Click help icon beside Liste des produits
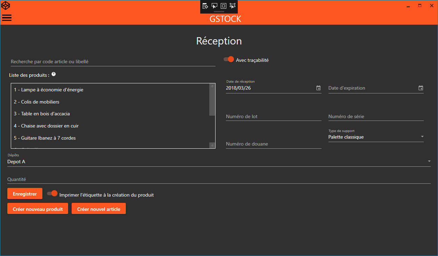The height and width of the screenshot is (256, 438). [x=54, y=74]
